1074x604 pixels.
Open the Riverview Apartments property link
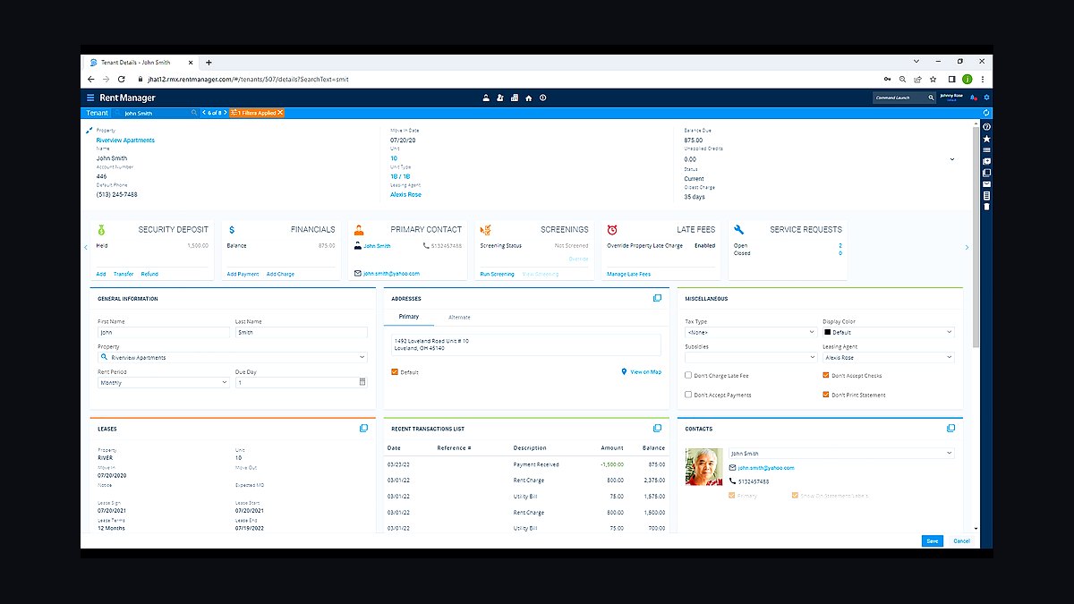pyautogui.click(x=125, y=140)
